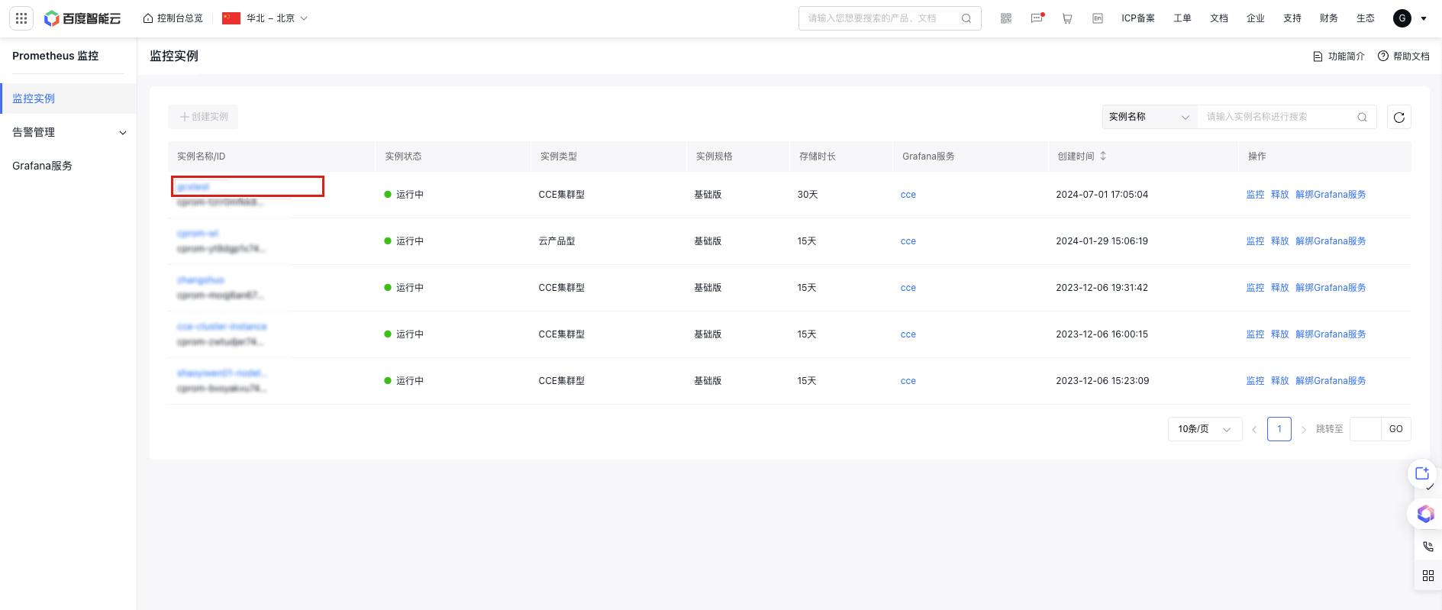Click the instance search magnifier icon
Image resolution: width=1442 pixels, height=610 pixels.
[1362, 117]
